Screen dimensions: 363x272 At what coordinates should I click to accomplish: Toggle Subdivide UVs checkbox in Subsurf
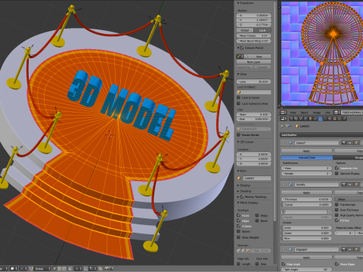pos(337,168)
